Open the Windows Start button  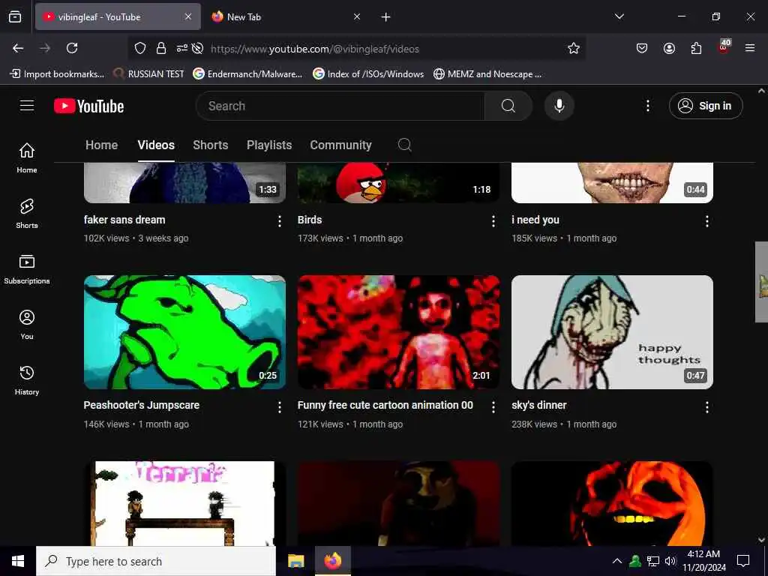pyautogui.click(x=18, y=561)
